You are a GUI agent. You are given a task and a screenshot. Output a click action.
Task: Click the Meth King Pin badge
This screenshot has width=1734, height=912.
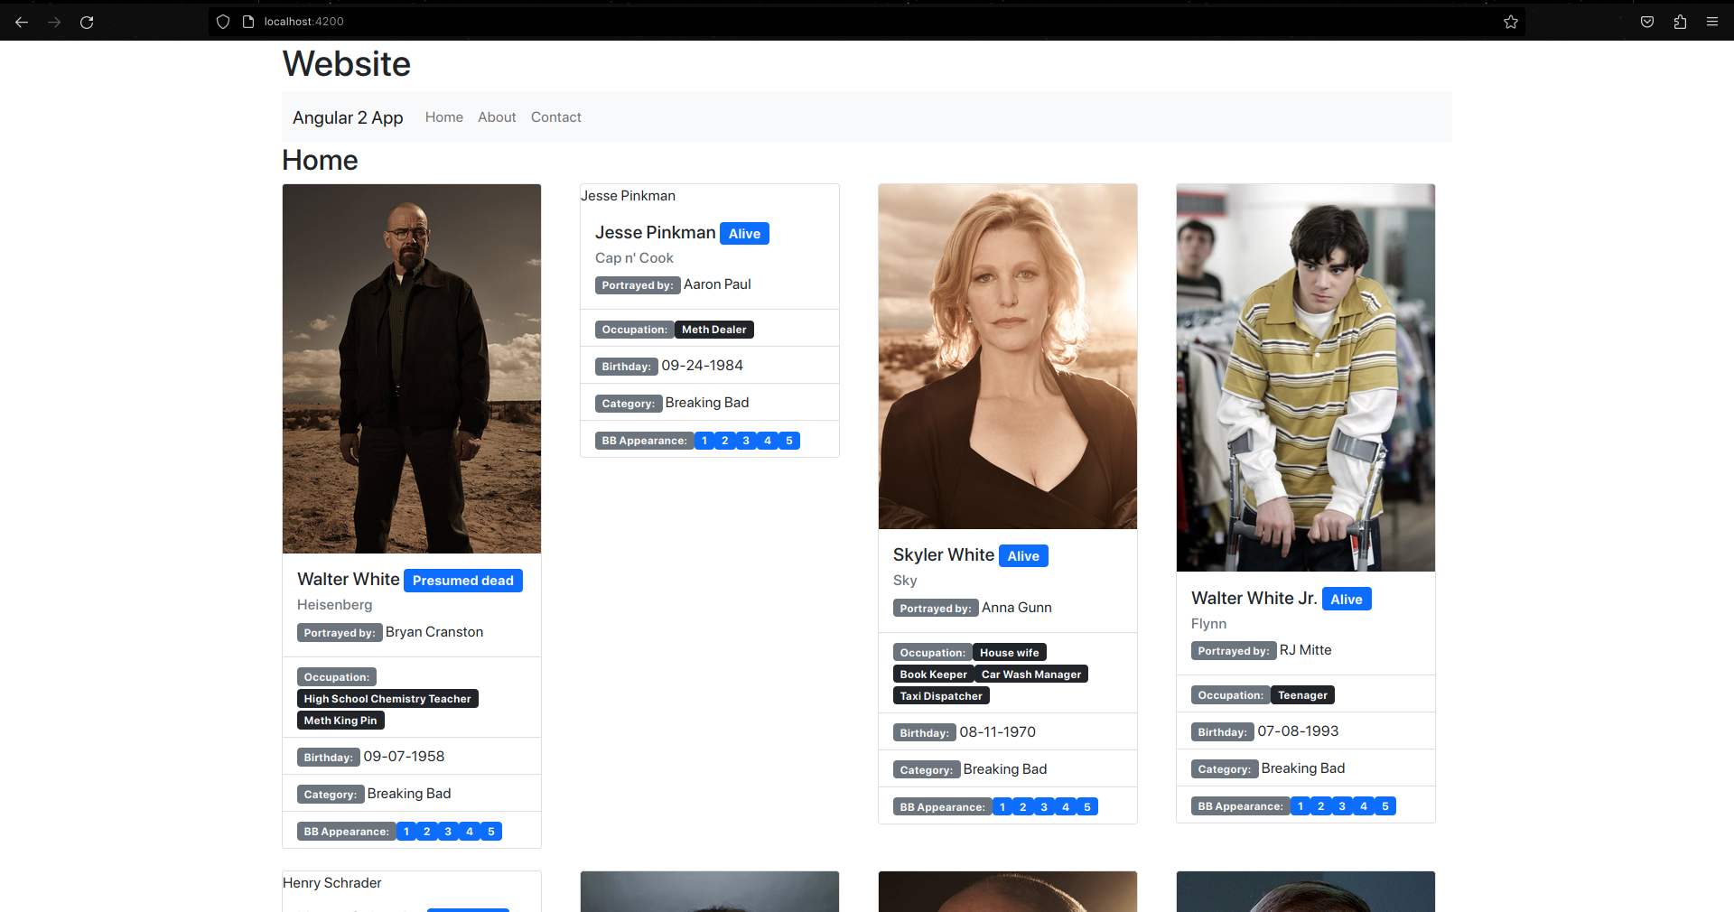click(x=340, y=721)
